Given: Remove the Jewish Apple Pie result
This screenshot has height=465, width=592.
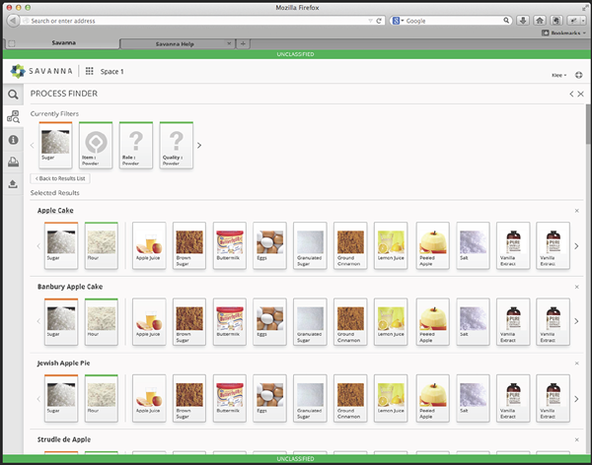Looking at the screenshot, I should click(x=576, y=364).
